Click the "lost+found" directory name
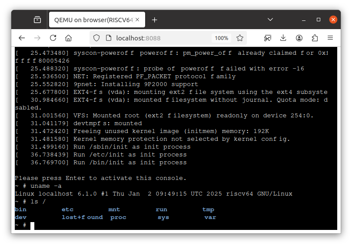The image size is (352, 246). (83, 217)
